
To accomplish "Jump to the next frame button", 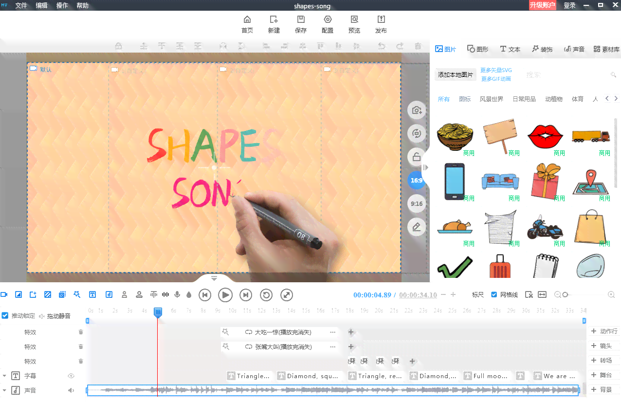I will coord(246,295).
